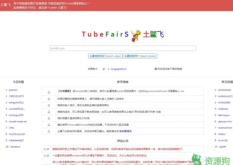Open yesterday's hot search 9 - sl-sw-bb
Screen dimensions: 233x165
click(x=221, y=140)
